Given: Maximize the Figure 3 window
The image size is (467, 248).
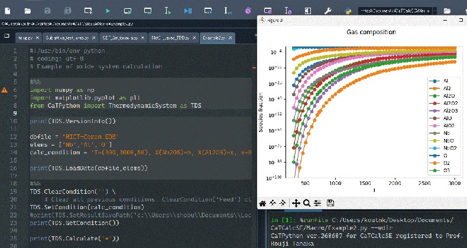Looking at the screenshot, I should point(461,20).
